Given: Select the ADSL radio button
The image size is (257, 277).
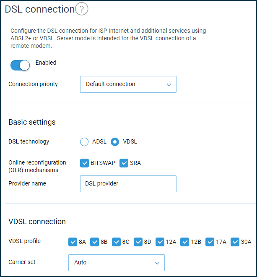Looking at the screenshot, I should pos(84,142).
